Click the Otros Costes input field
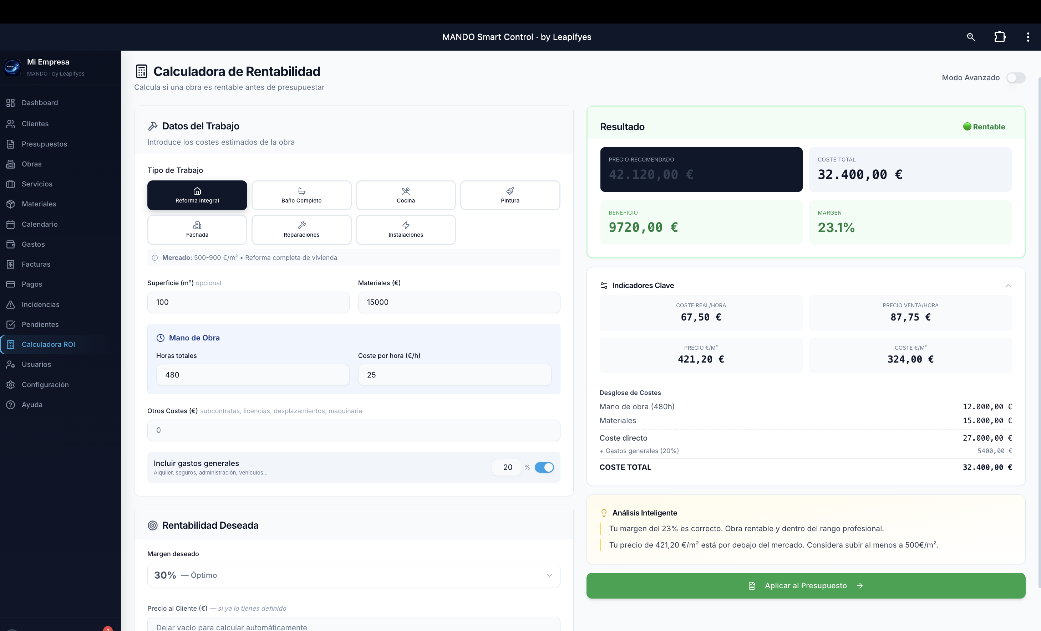 pyautogui.click(x=354, y=430)
